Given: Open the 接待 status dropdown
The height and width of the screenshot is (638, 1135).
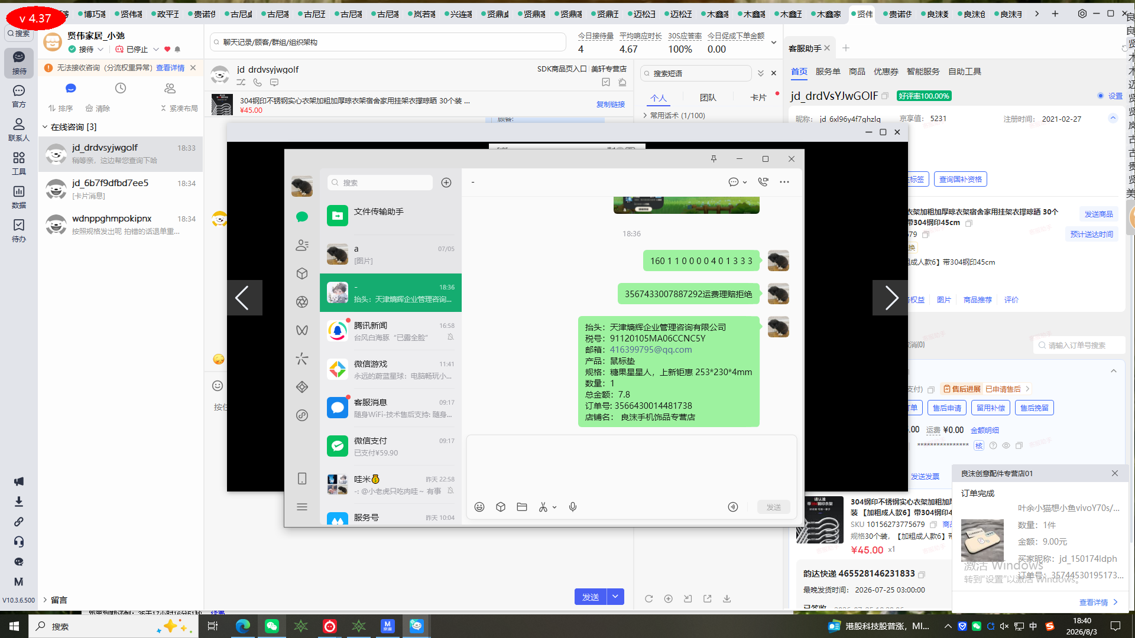Looking at the screenshot, I should pyautogui.click(x=86, y=49).
